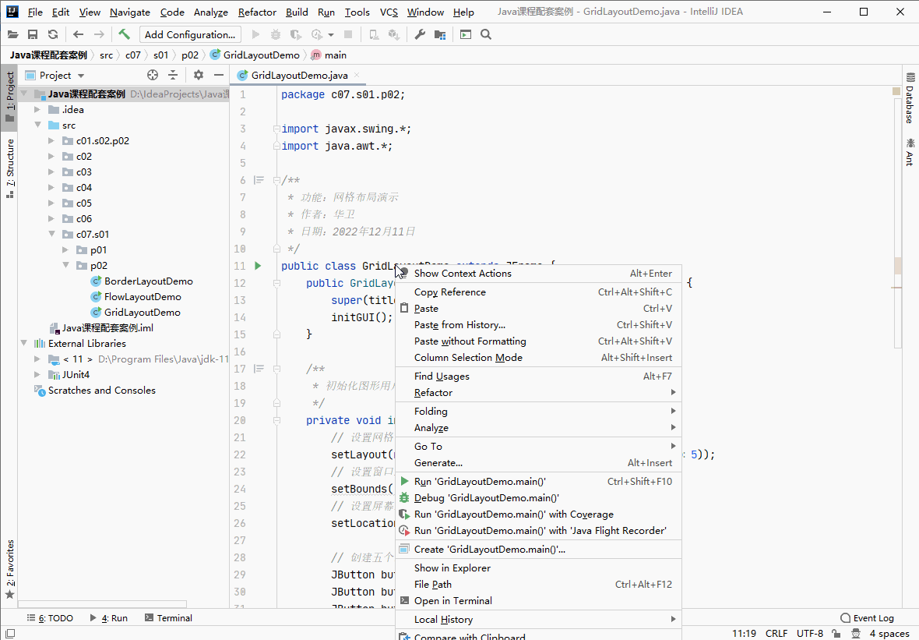Expand the c02 package

point(51,156)
